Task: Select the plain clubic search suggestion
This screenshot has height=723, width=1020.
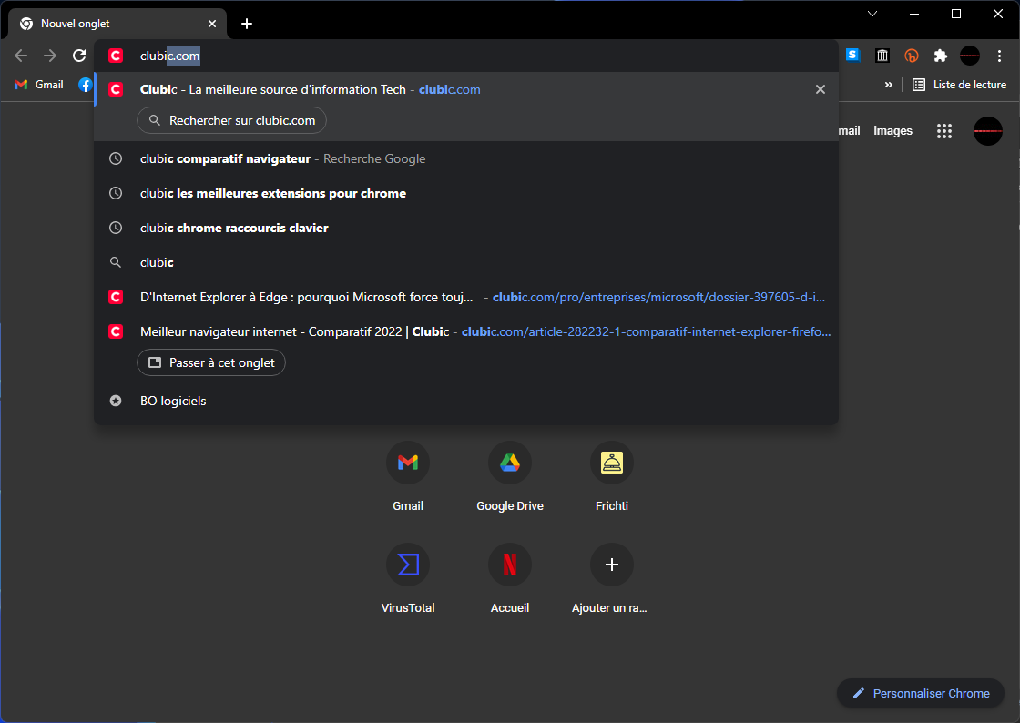Action: click(x=465, y=262)
